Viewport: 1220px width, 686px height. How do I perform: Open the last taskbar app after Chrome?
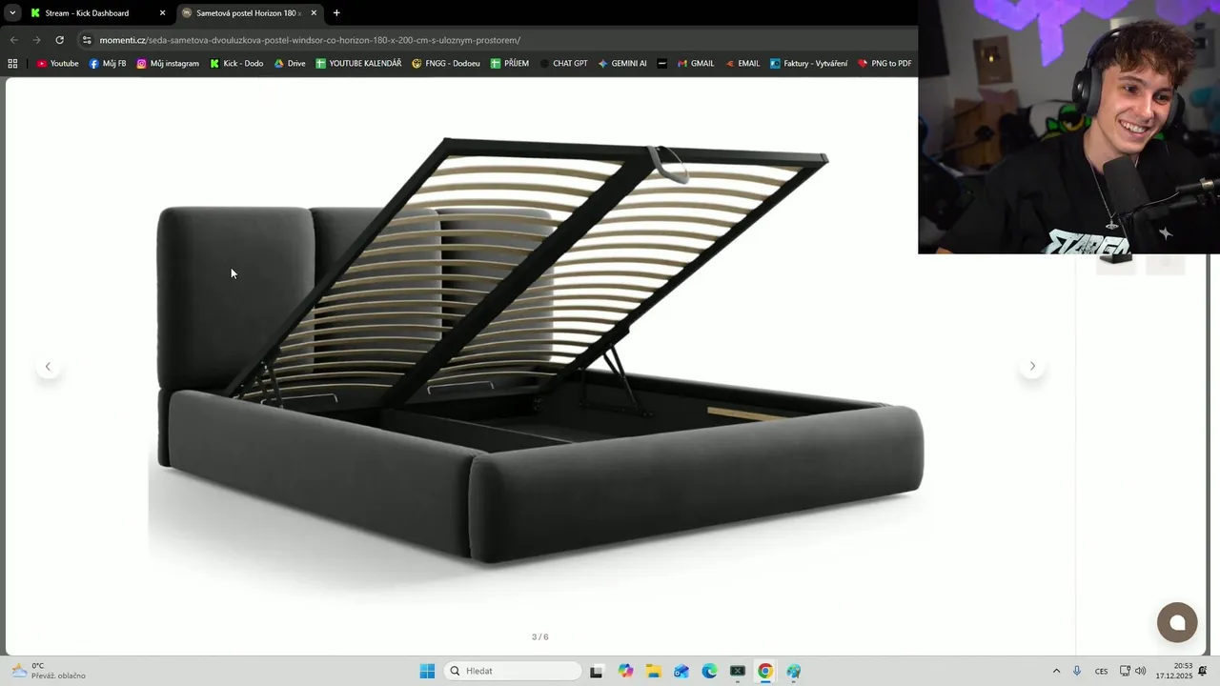point(793,671)
